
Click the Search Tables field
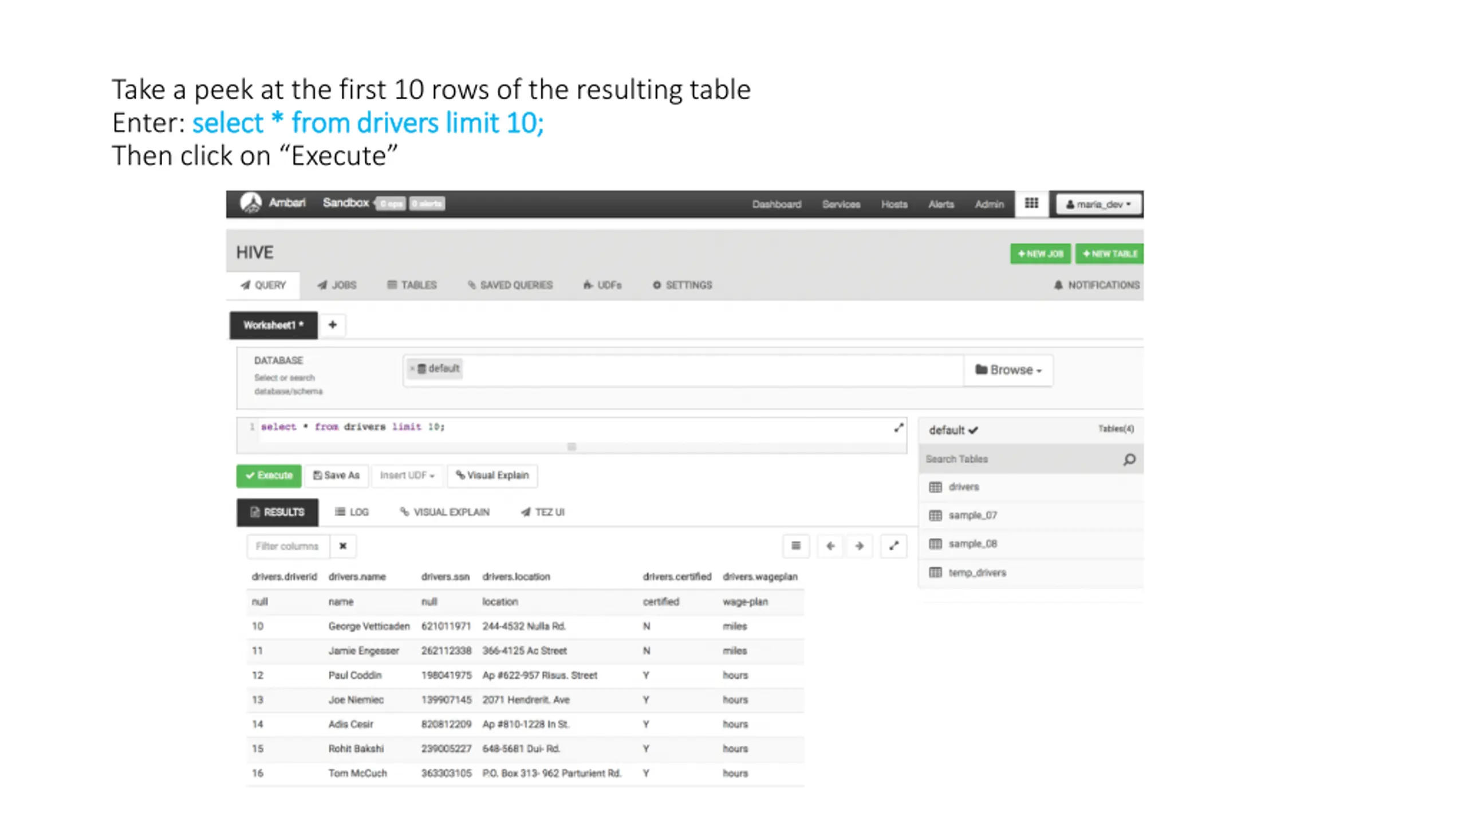pyautogui.click(x=1019, y=459)
